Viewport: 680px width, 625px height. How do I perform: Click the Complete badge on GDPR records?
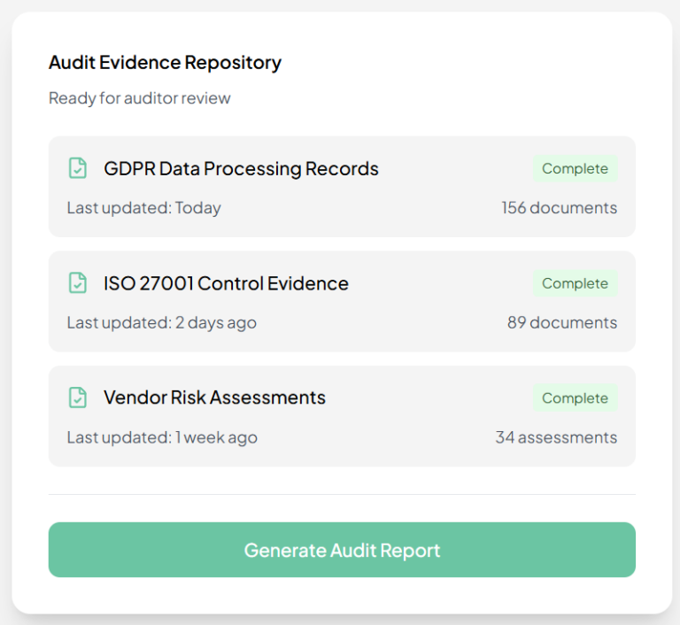pos(575,168)
